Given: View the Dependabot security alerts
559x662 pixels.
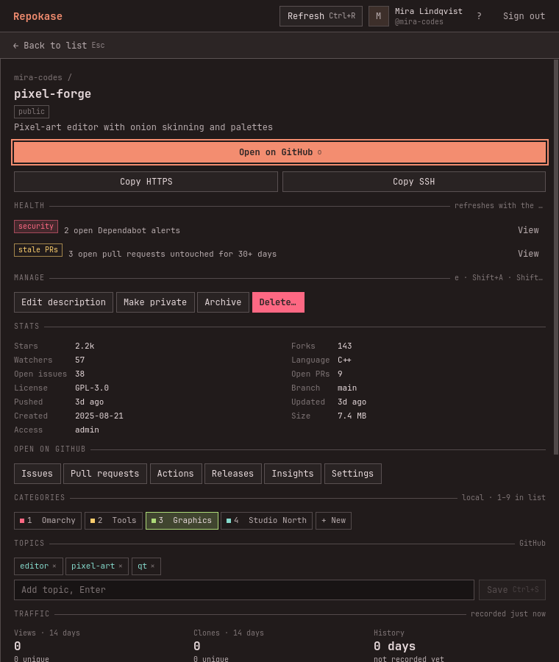Looking at the screenshot, I should 528,230.
